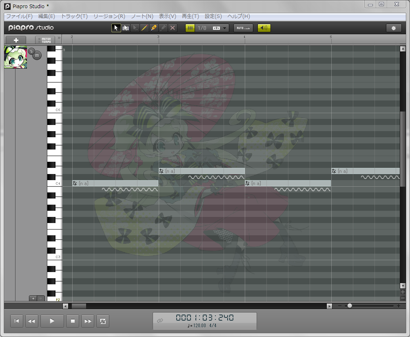Choose the greyed-out timing pointer tool
This screenshot has width=410, height=337.
point(135,28)
